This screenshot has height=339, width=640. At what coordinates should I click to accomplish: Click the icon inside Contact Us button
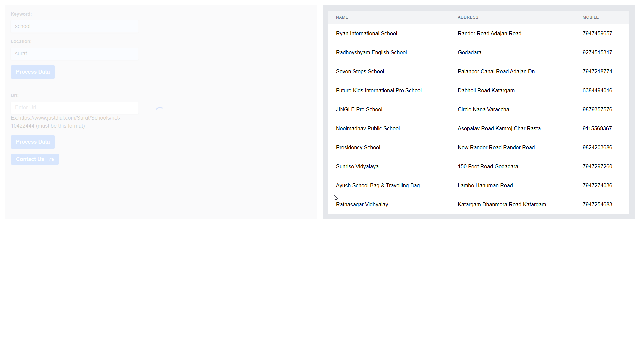[51, 160]
